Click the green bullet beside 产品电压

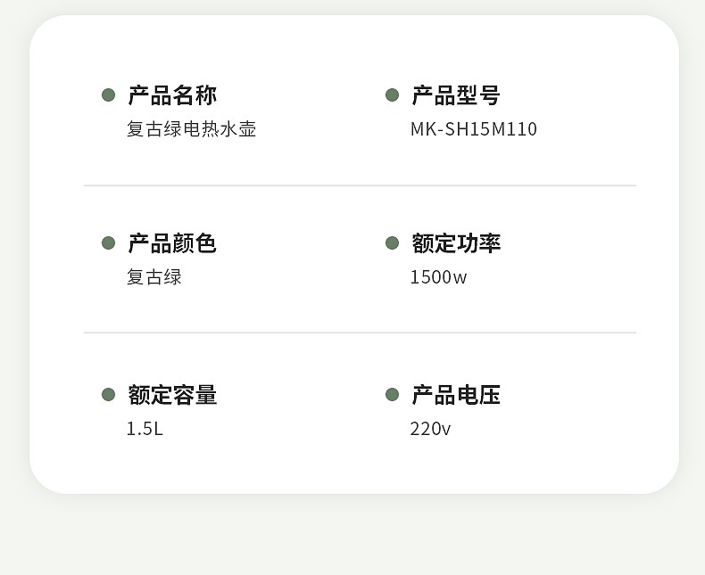[392, 394]
